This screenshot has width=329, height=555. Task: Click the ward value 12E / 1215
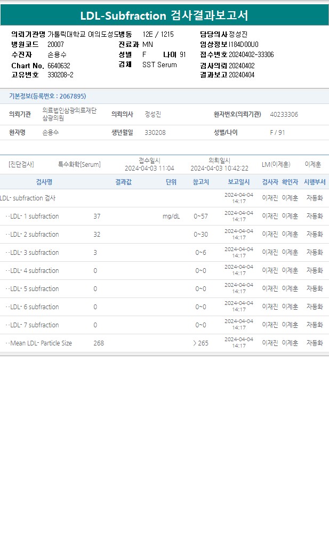pos(158,34)
